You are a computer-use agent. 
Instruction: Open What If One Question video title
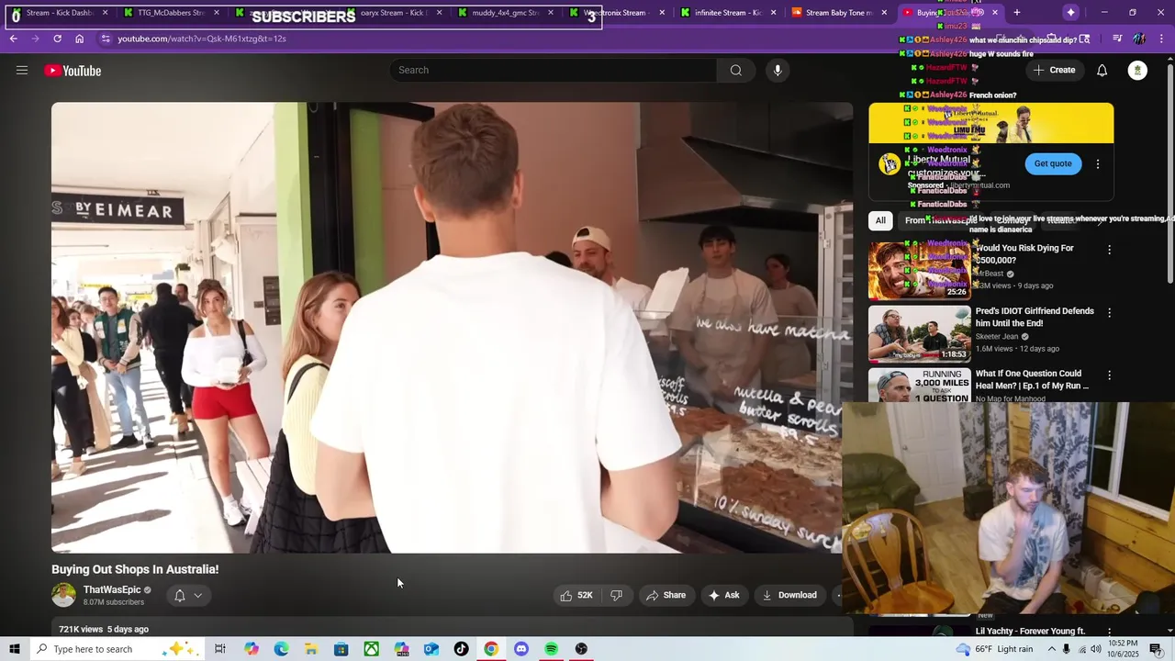[x=1033, y=379]
